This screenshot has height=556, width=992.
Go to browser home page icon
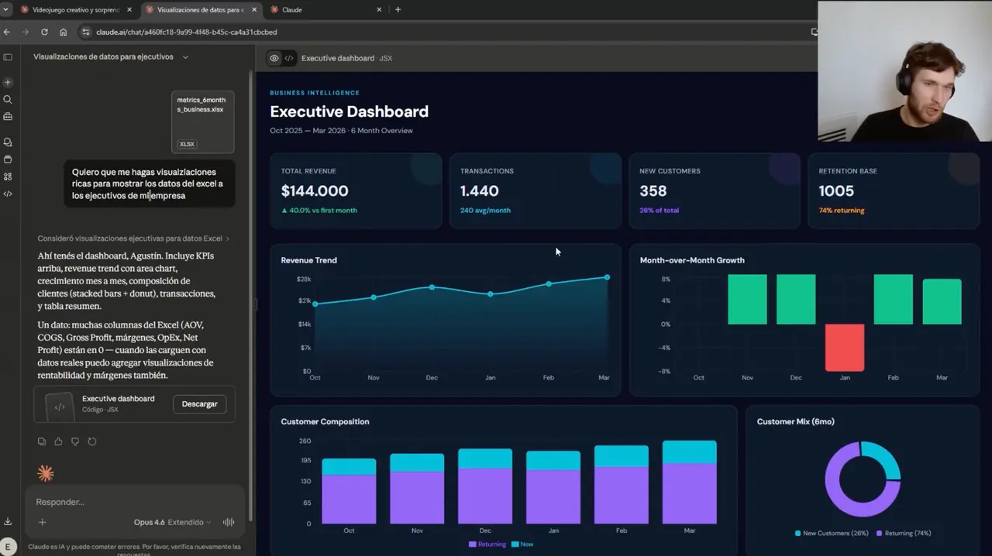[64, 32]
